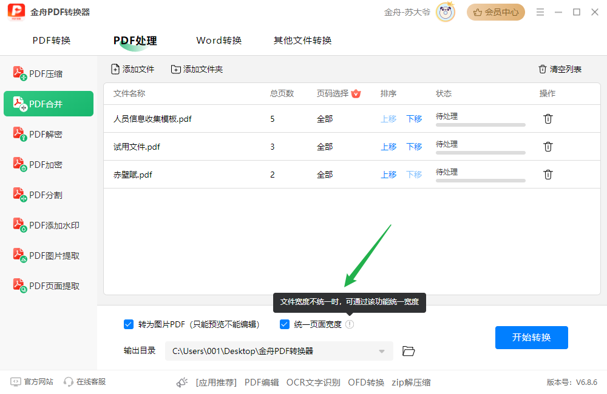Select file name 人员信息收集模板.pdf
This screenshot has width=607, height=394.
pos(152,119)
